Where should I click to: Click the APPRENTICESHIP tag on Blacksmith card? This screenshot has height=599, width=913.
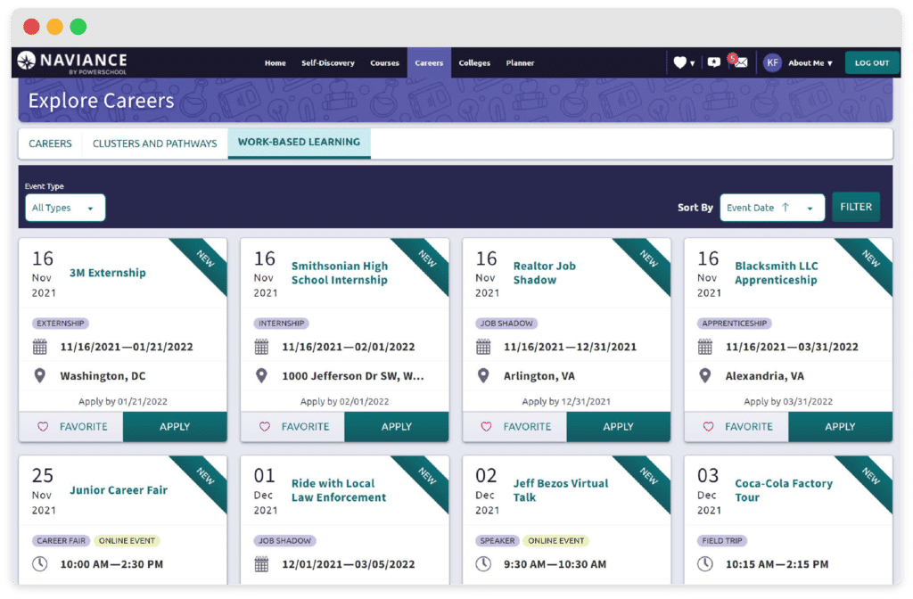735,323
